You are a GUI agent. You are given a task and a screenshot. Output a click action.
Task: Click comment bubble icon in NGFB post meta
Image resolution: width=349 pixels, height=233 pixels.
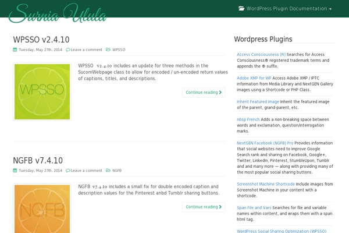68,170
